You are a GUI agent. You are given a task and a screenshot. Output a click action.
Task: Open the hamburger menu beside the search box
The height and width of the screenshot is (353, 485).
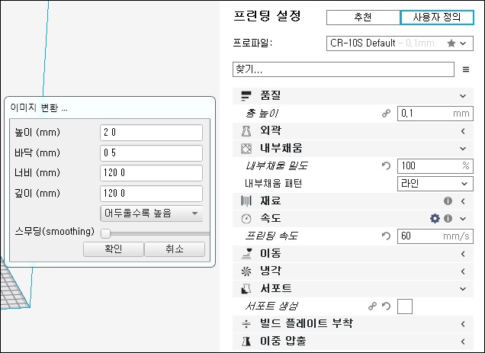466,69
